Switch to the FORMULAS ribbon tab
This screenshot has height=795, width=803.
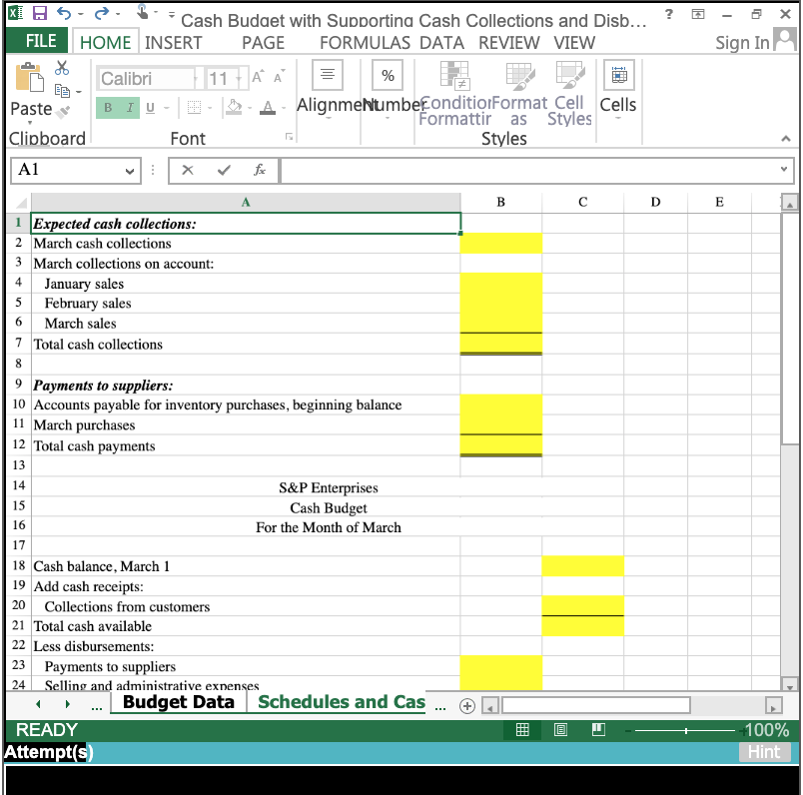click(364, 42)
